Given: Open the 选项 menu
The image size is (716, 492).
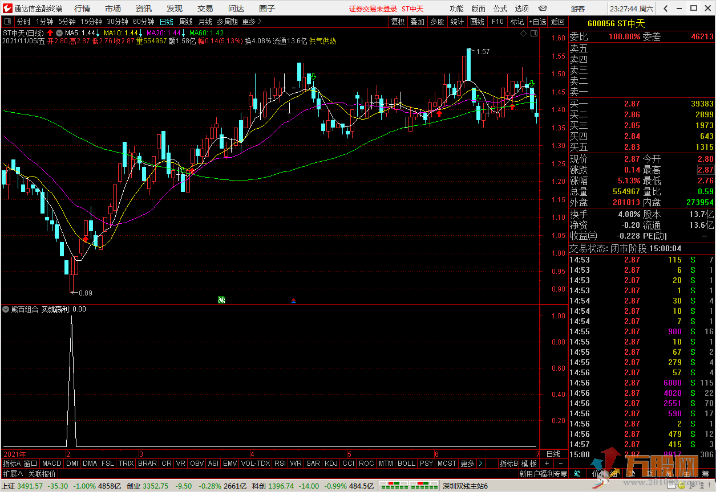Looking at the screenshot, I should click(522, 9).
